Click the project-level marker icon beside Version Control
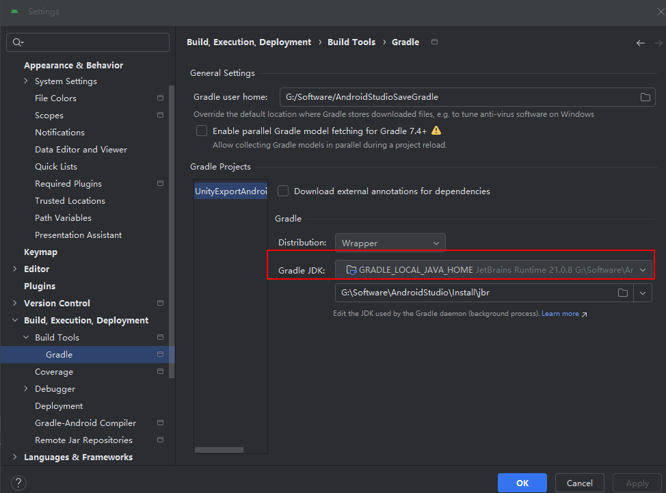This screenshot has width=666, height=493. [x=160, y=303]
